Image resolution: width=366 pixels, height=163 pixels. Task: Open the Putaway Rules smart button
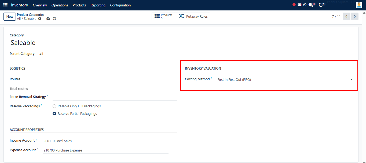tap(193, 17)
